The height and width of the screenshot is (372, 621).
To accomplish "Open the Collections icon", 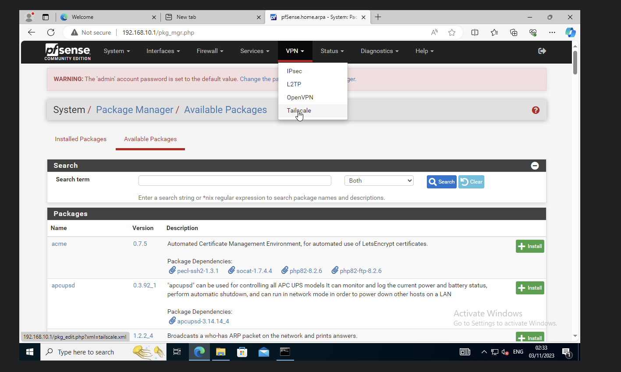I will 514,32.
